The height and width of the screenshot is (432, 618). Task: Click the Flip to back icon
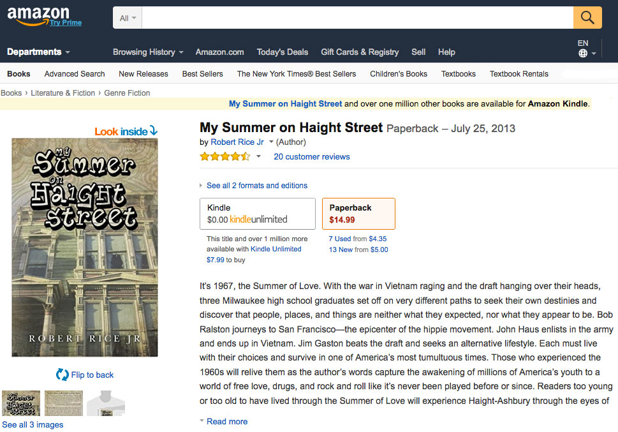click(62, 375)
